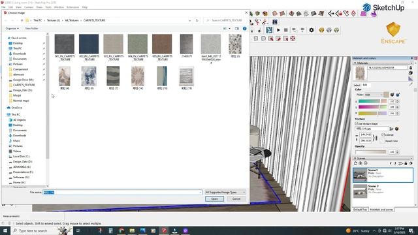The height and width of the screenshot is (235, 418).
Task: Open the Extensions menu in SketchUp
Action: (72, 7)
